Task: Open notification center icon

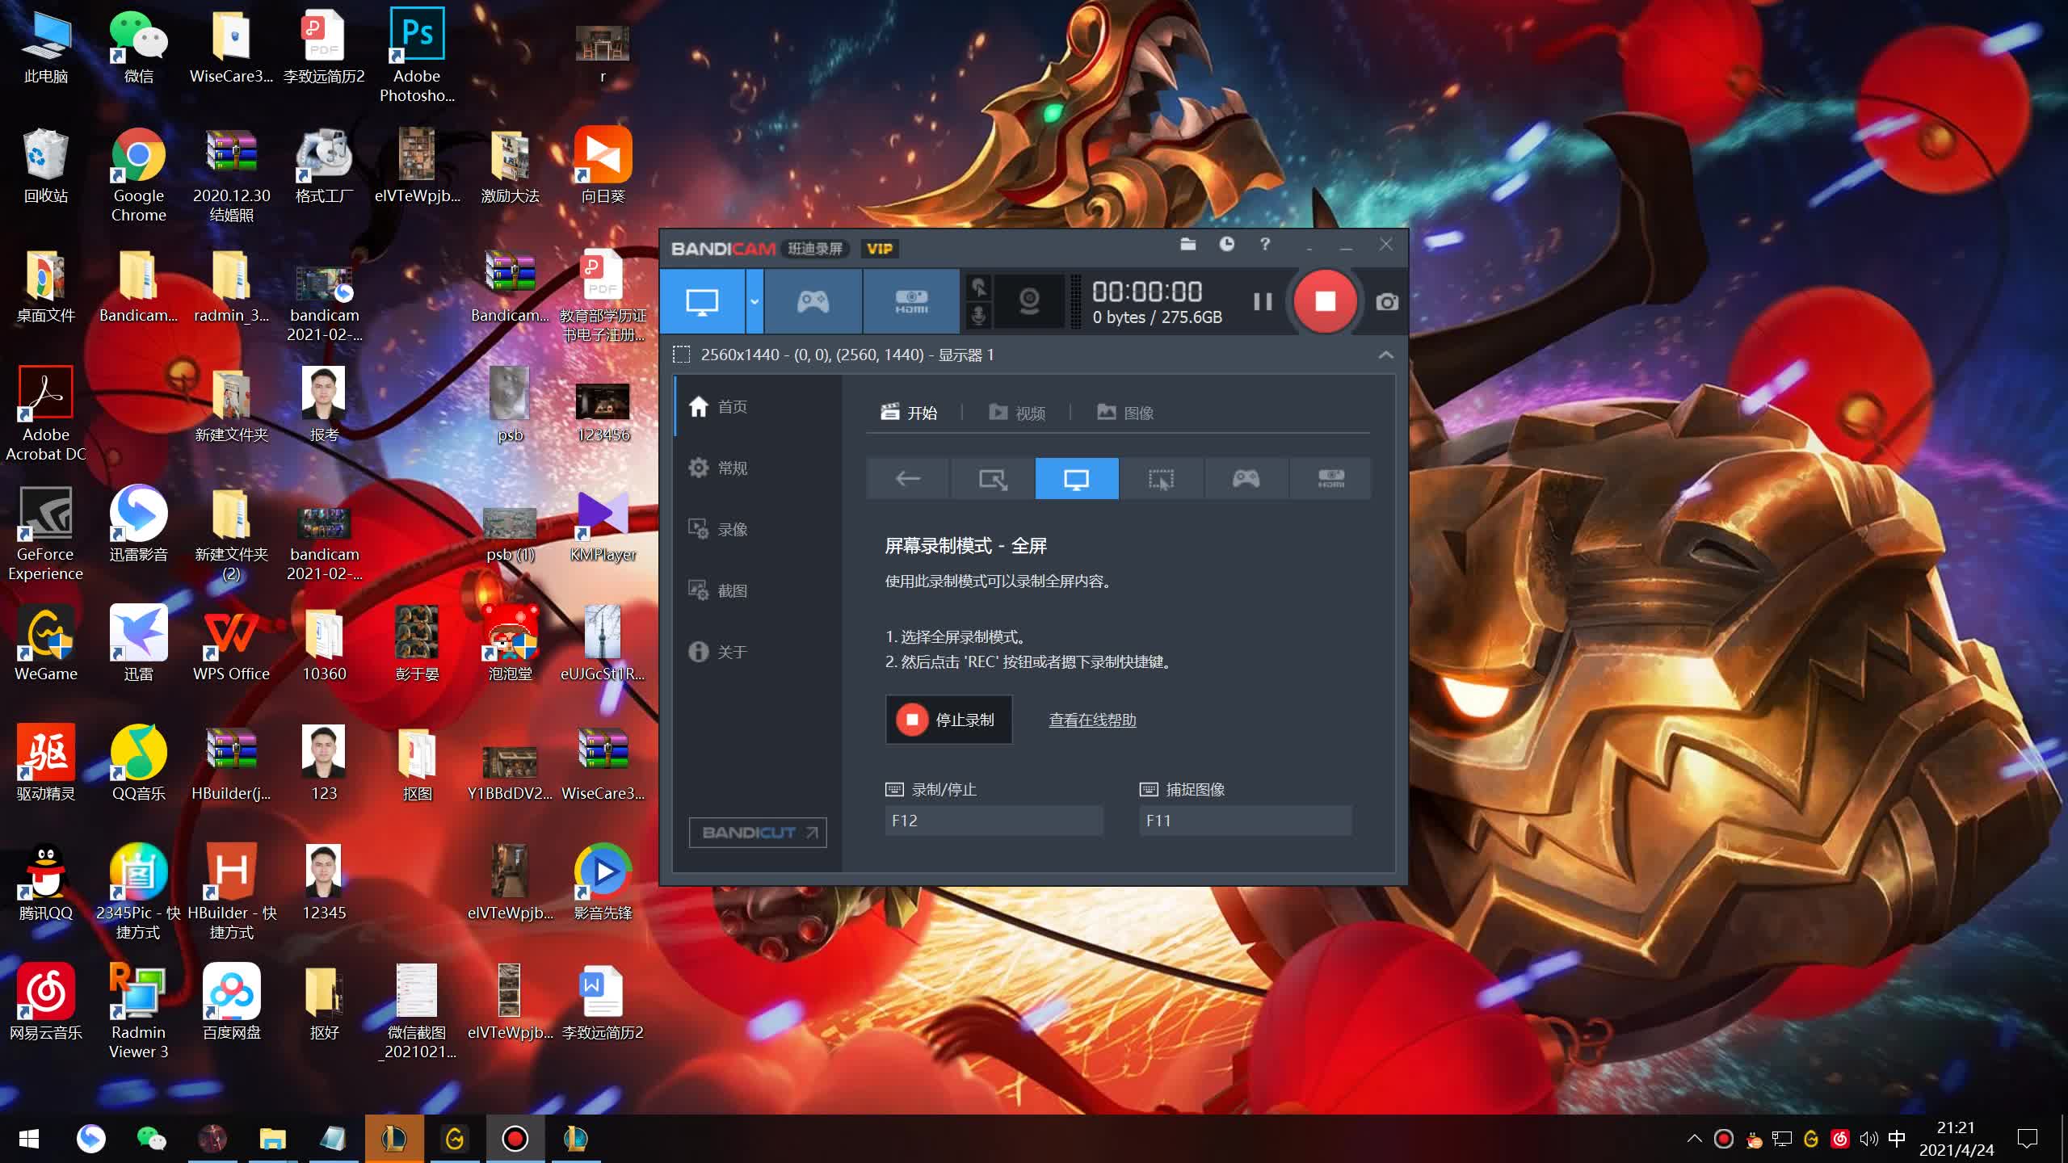Action: pos(2027,1139)
